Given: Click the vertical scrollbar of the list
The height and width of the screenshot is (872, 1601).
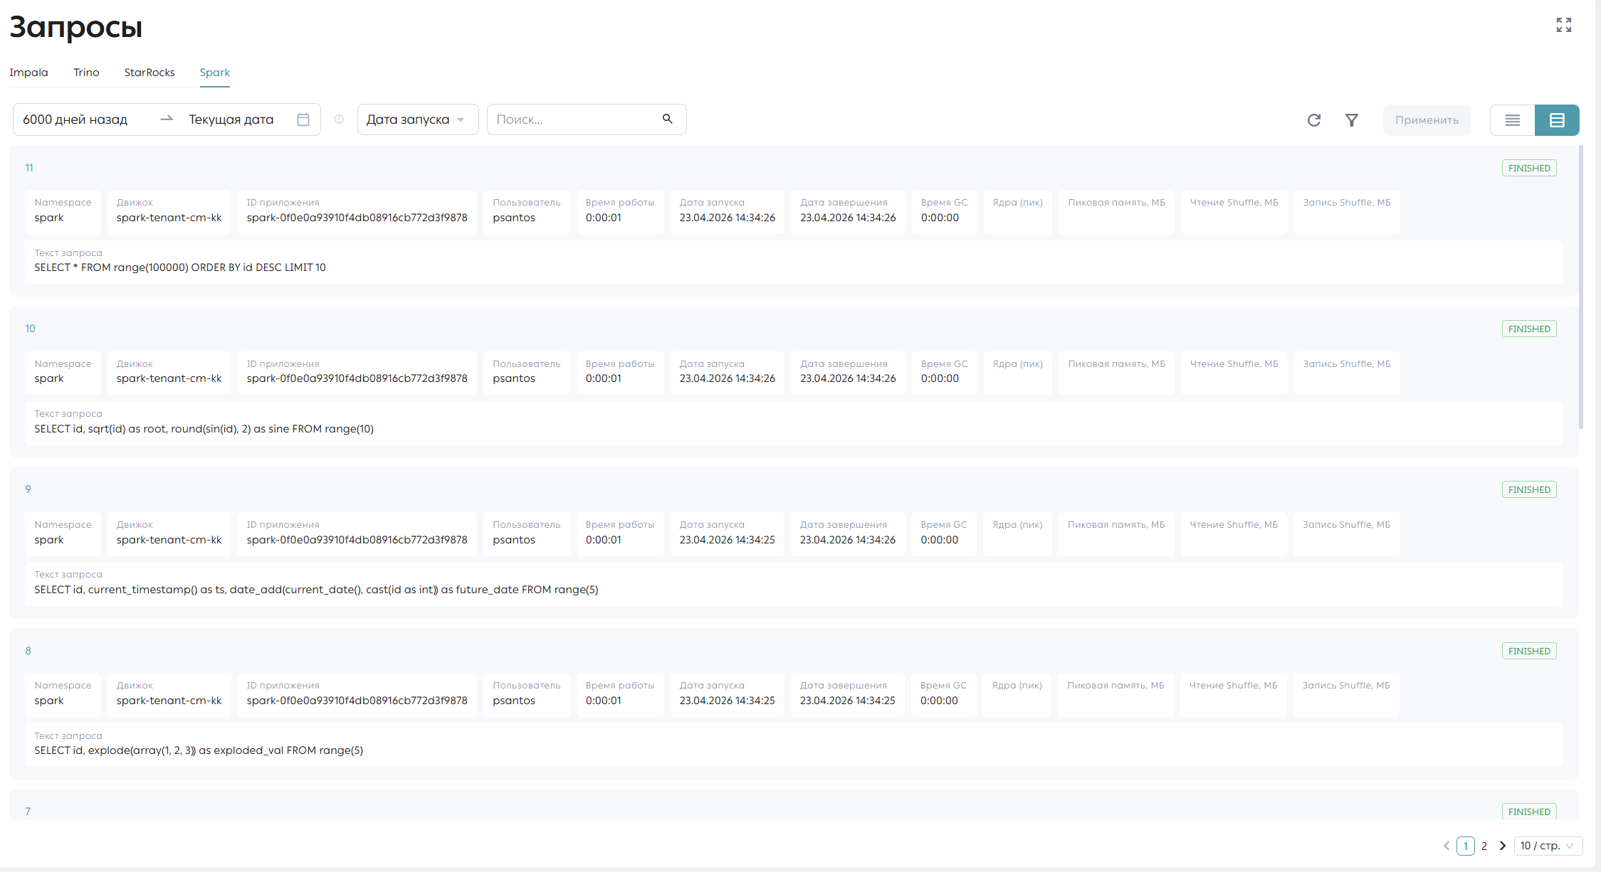Looking at the screenshot, I should coord(1581,287).
